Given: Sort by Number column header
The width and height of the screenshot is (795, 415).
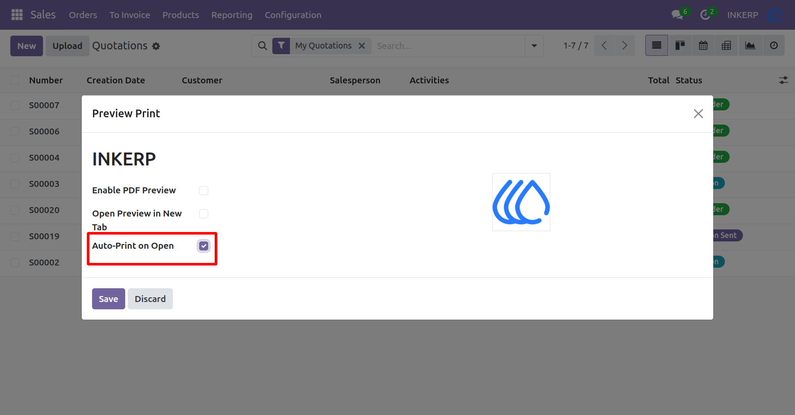Looking at the screenshot, I should pos(46,80).
